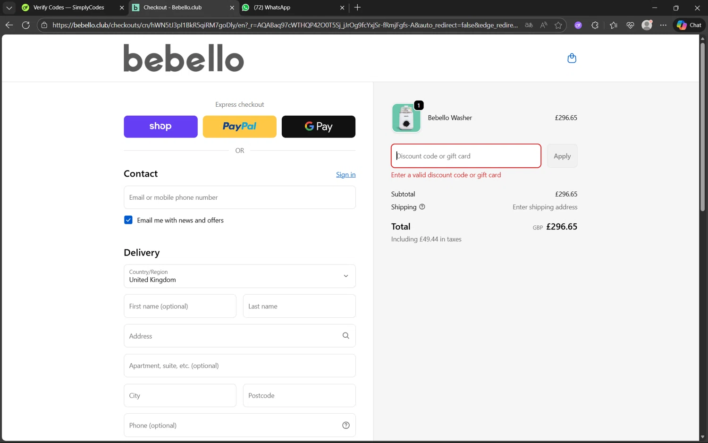Select the 'Bebello Washer' product name

point(450,118)
